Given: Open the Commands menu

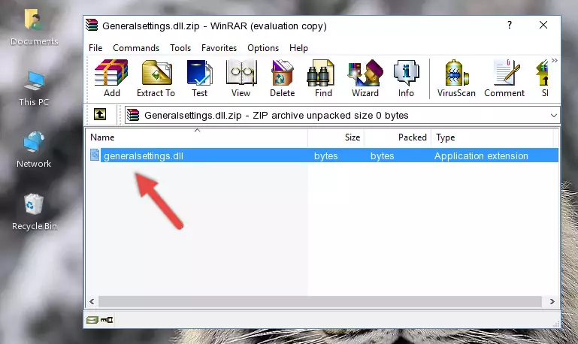Looking at the screenshot, I should [x=136, y=48].
